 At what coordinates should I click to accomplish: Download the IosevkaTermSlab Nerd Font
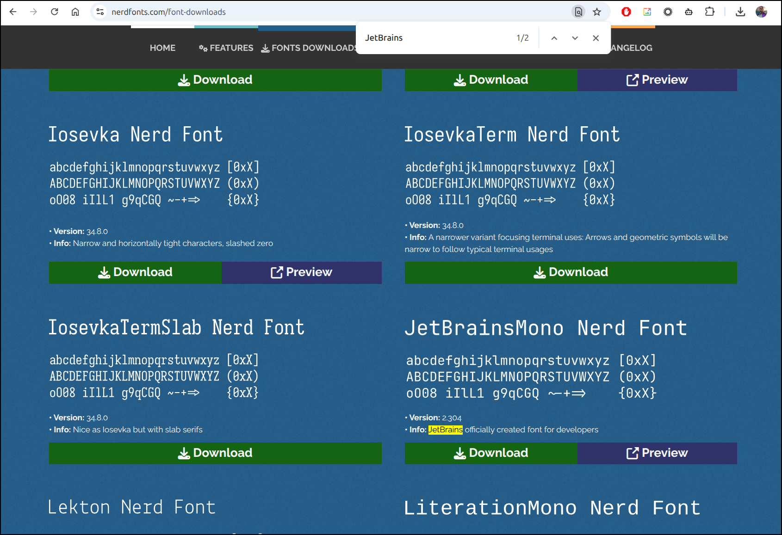coord(215,453)
